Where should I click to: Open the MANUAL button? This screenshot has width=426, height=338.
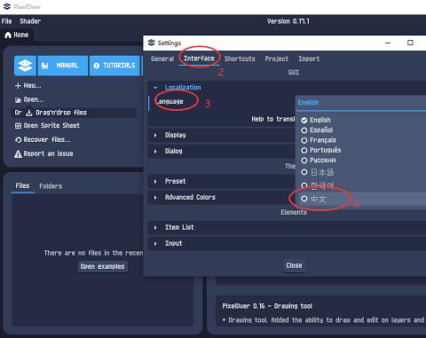(62, 66)
